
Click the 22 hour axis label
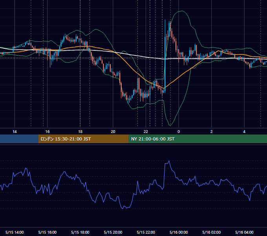(x=146, y=132)
